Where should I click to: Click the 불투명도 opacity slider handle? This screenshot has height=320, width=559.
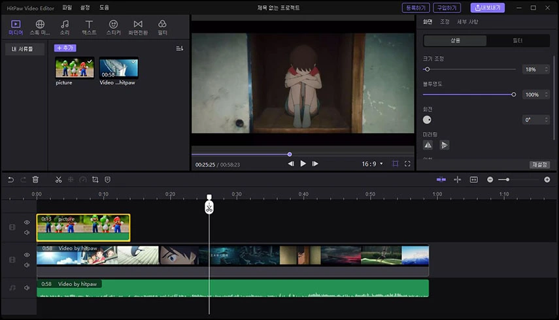[x=513, y=95]
